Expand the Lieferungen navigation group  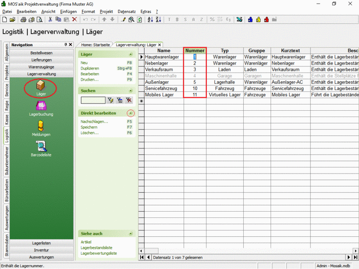41,60
